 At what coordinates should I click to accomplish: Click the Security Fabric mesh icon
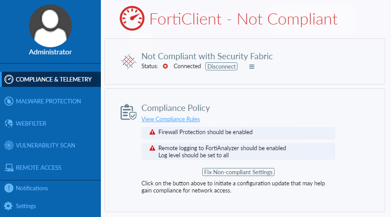click(128, 61)
